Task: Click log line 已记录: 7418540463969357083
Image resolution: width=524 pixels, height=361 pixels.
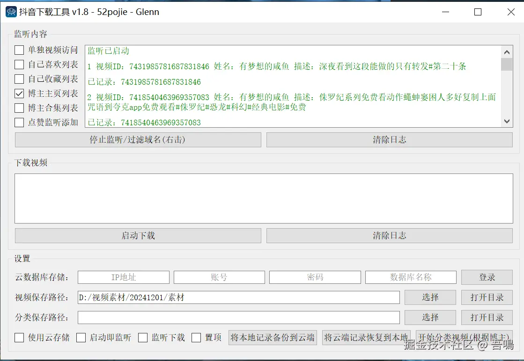Action: point(144,123)
